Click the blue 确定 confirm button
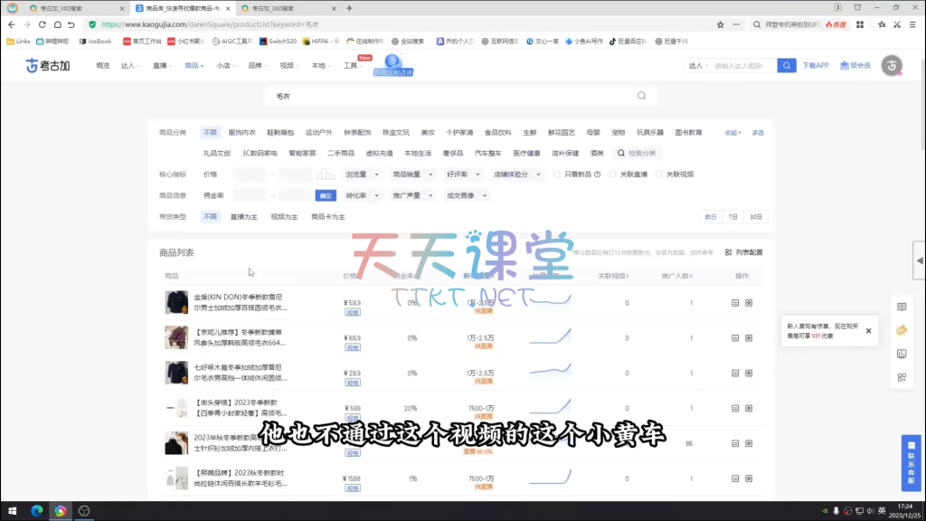926x521 pixels. pos(326,196)
